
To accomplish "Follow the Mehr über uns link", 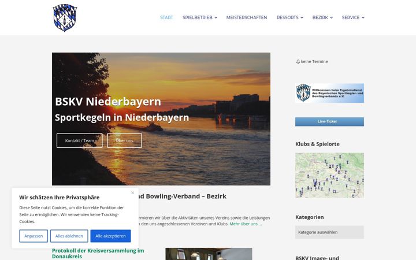I will pyautogui.click(x=246, y=224).
